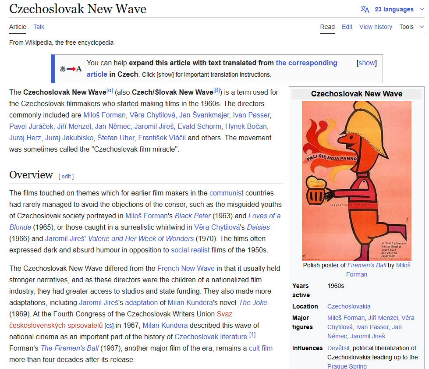Open The Firemen's Ball link in paragraph
Viewport: 429px width, 369px height.
(70, 348)
